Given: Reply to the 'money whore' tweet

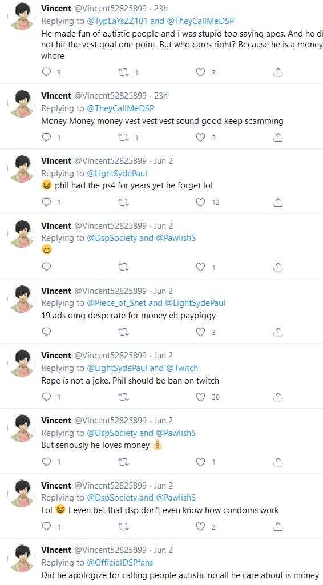Looking at the screenshot, I should pyautogui.click(x=47, y=72).
